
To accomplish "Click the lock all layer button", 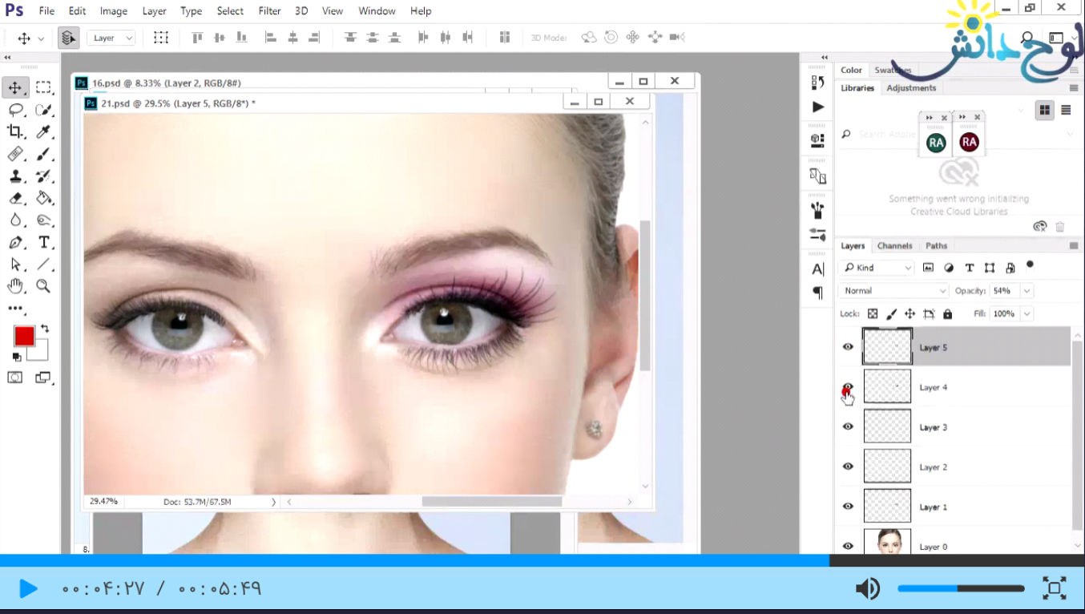I will [948, 314].
